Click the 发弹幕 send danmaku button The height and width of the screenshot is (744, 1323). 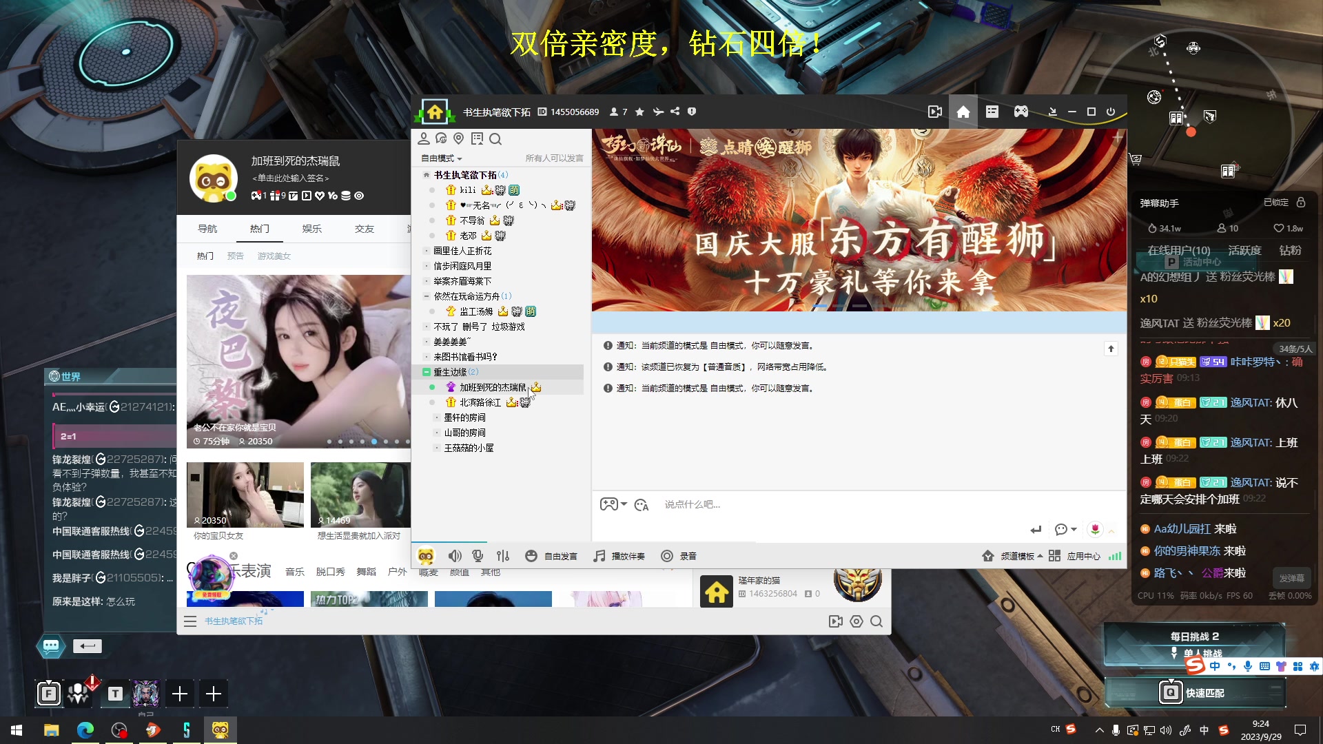click(x=1291, y=578)
